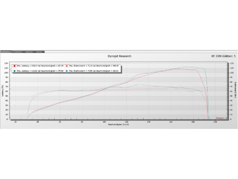Click the Drehmoment right y-axis label
Image resolution: width=238 pixels, height=179 pixels.
click(235, 90)
